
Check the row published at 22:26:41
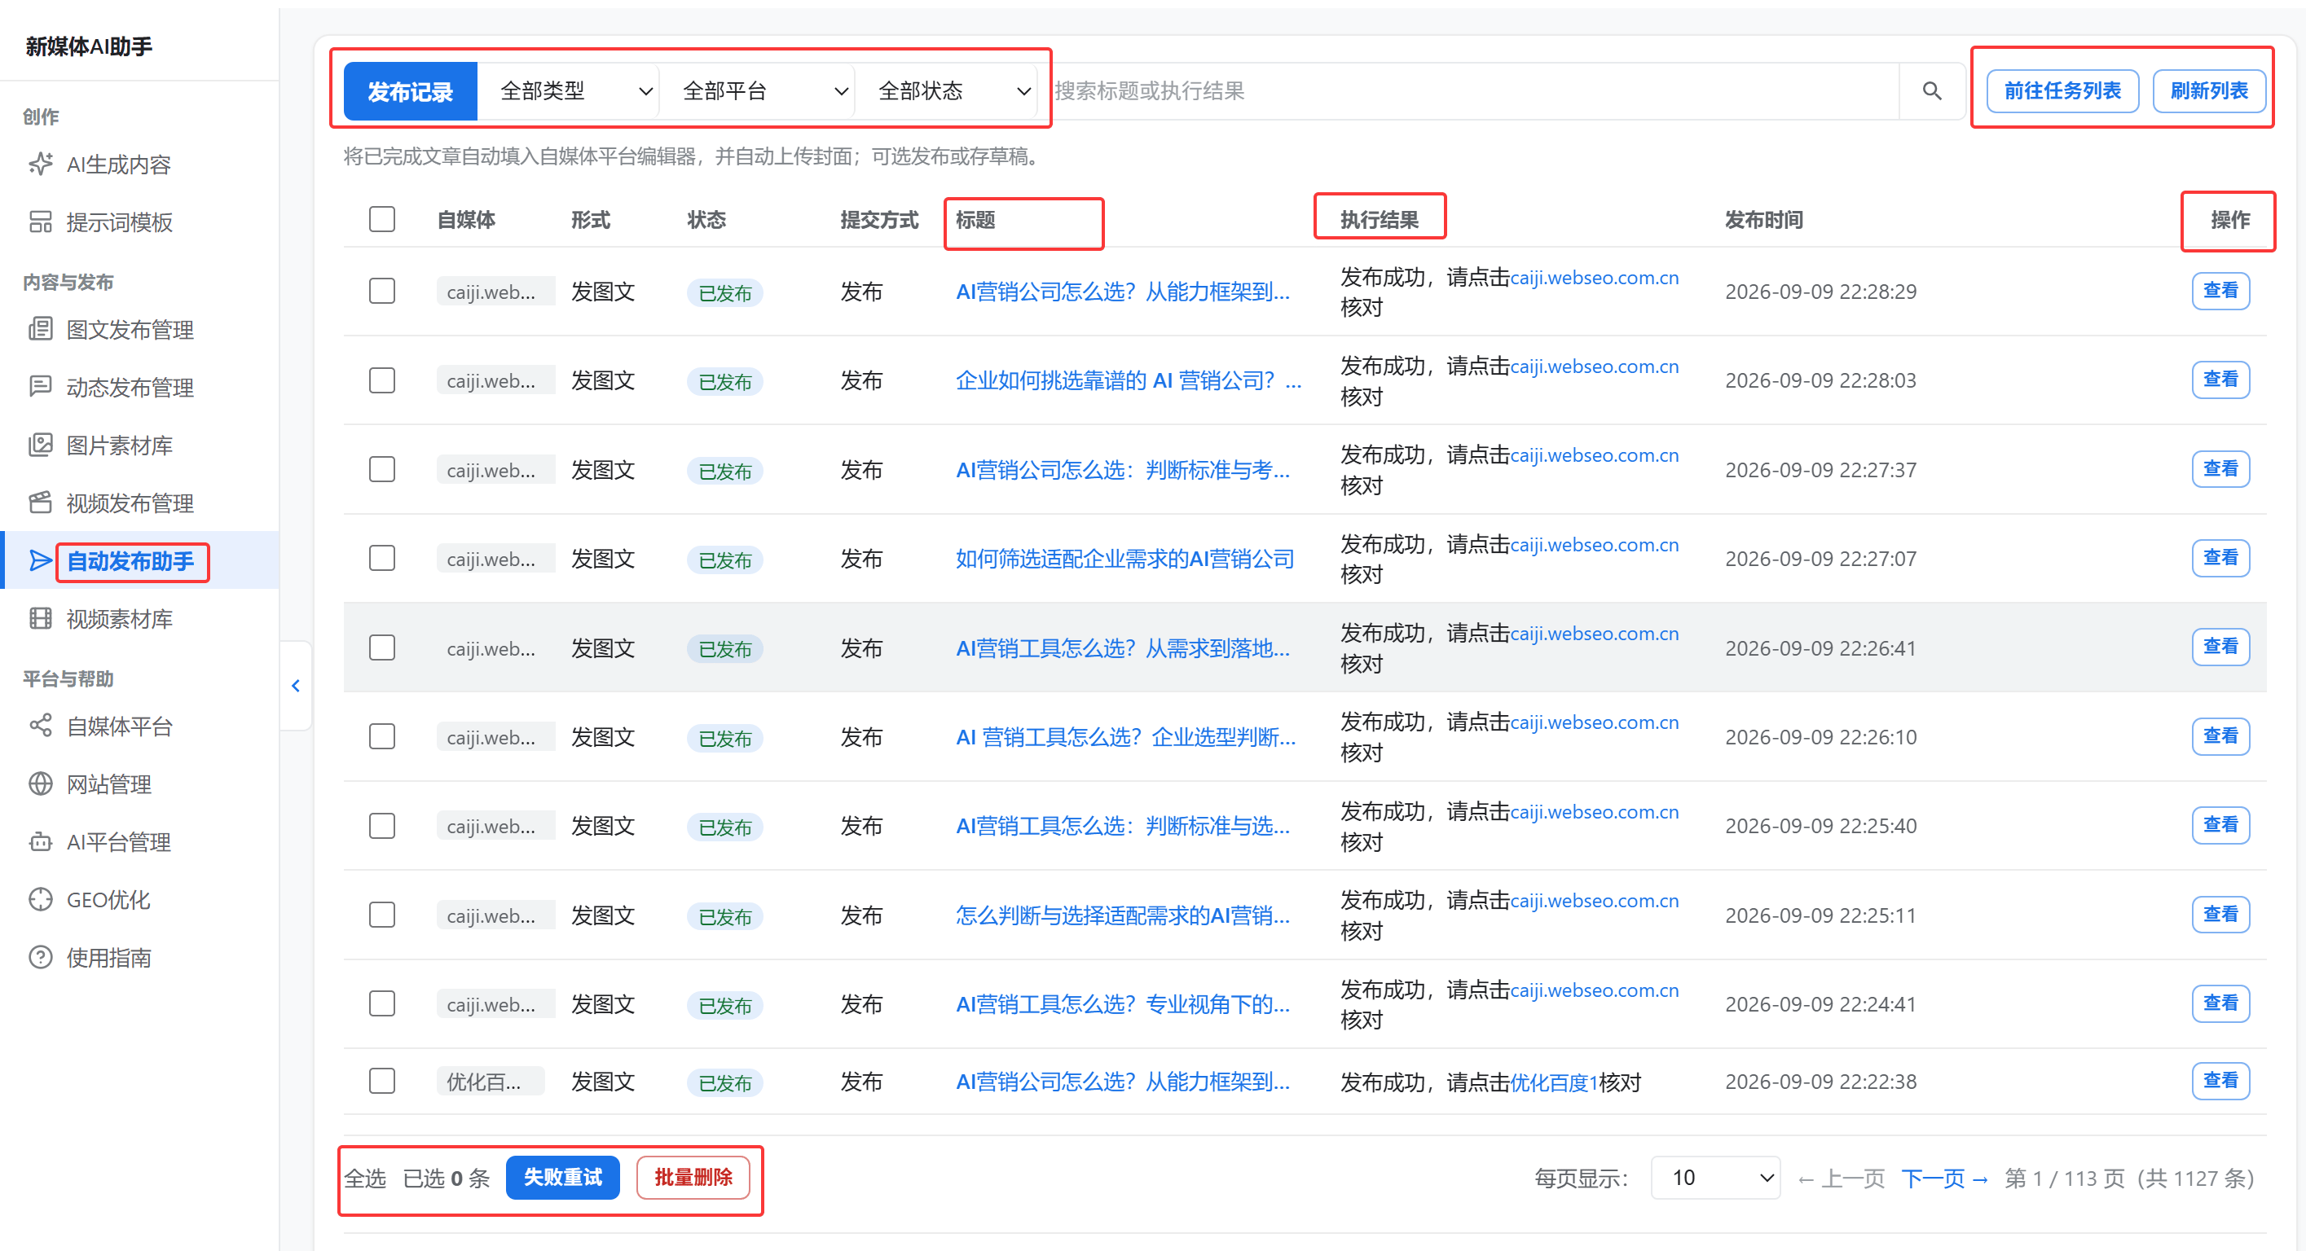pos(382,647)
